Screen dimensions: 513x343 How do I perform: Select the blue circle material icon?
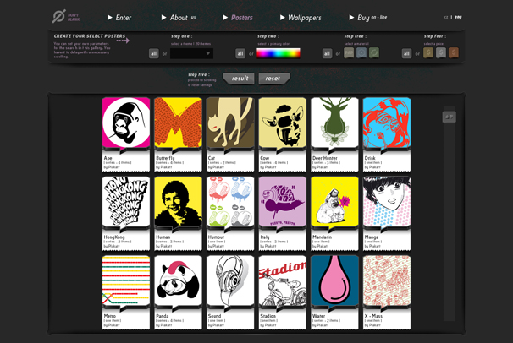tap(361, 53)
